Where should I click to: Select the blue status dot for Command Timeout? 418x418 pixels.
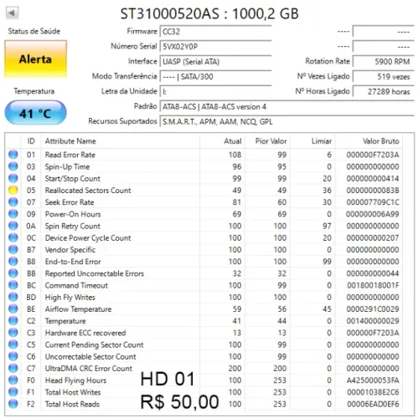coord(13,285)
